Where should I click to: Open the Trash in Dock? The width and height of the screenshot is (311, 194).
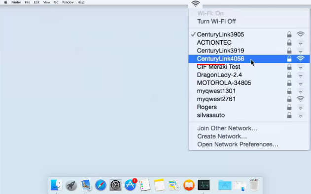[x=254, y=185]
